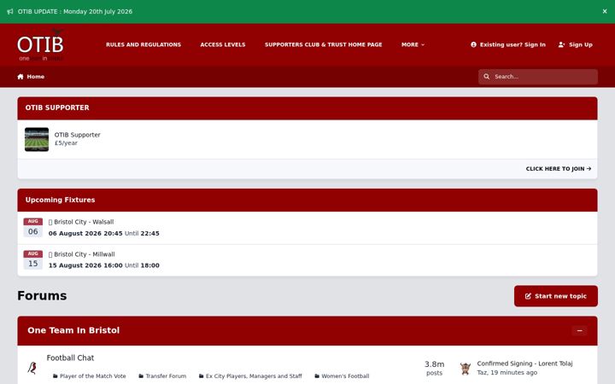The width and height of the screenshot is (615, 384).
Task: Open the OTIB Supporter stadium thumbnail
Action: (x=37, y=139)
